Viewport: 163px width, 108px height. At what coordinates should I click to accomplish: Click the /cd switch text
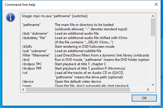25,73
